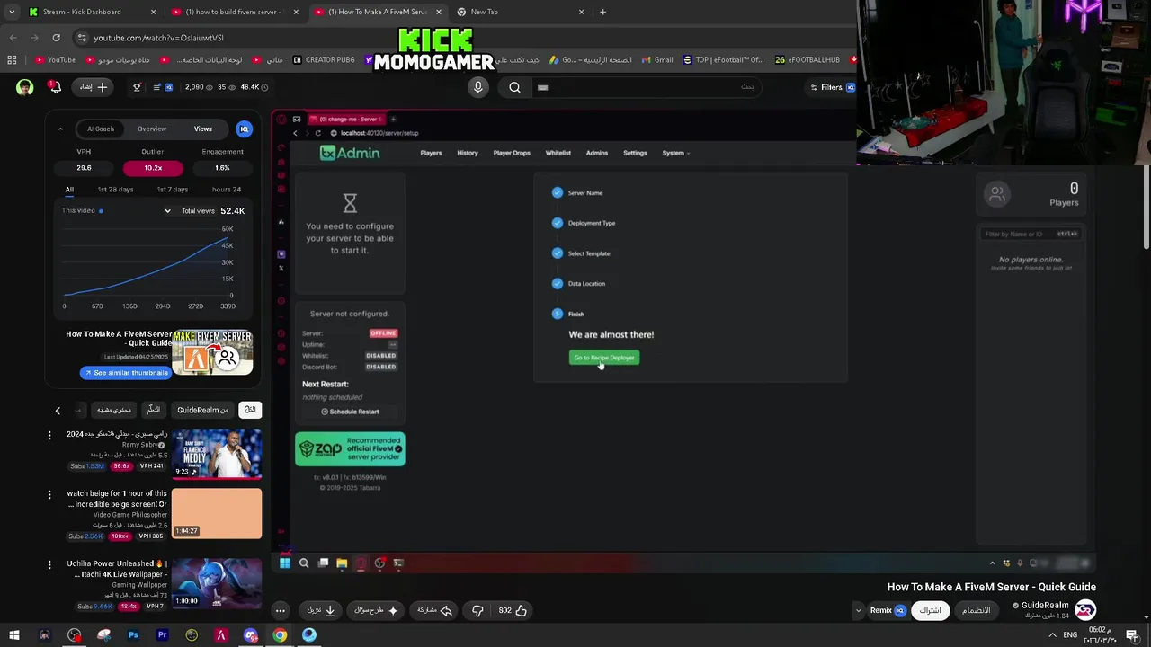Screen dimensions: 1151x647
Task: Click the YouTube voice search microphone
Action: tap(478, 87)
